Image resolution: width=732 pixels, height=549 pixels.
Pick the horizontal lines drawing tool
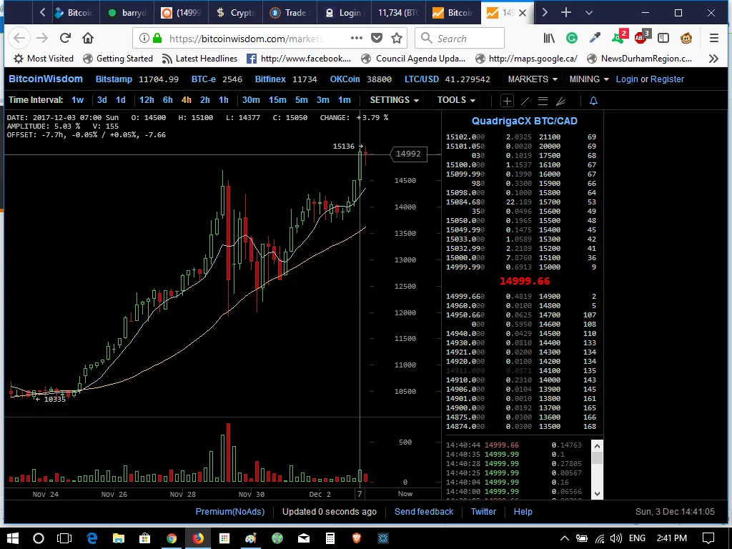coord(543,100)
